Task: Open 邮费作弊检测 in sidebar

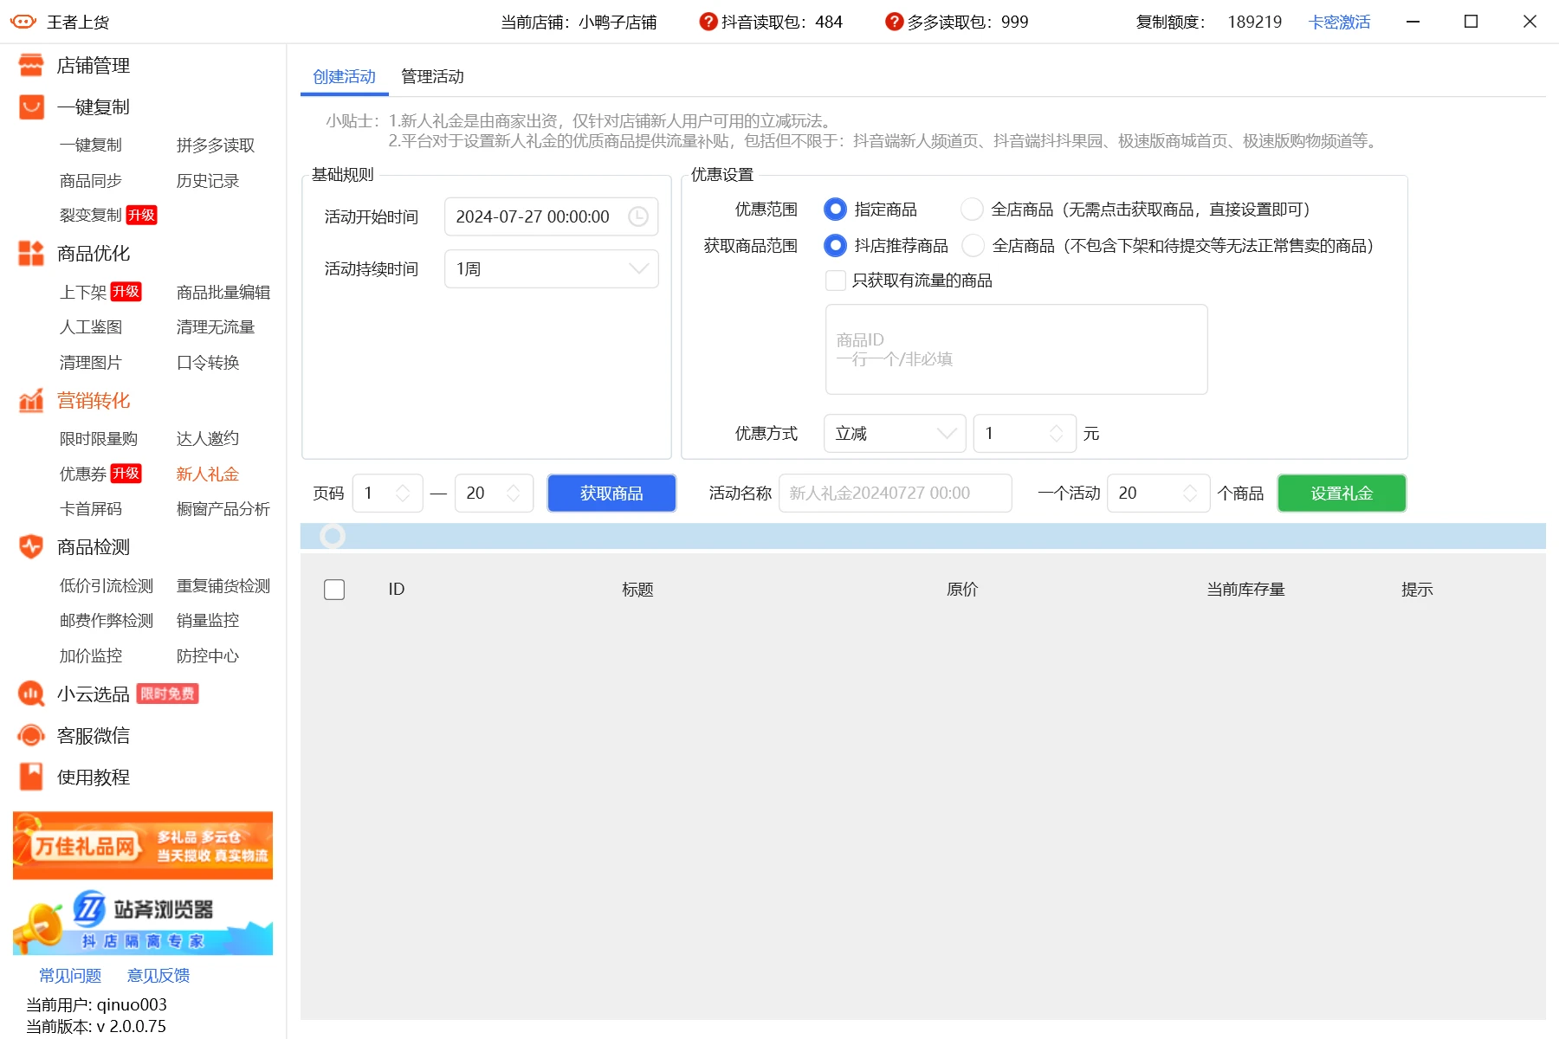Action: 107,620
